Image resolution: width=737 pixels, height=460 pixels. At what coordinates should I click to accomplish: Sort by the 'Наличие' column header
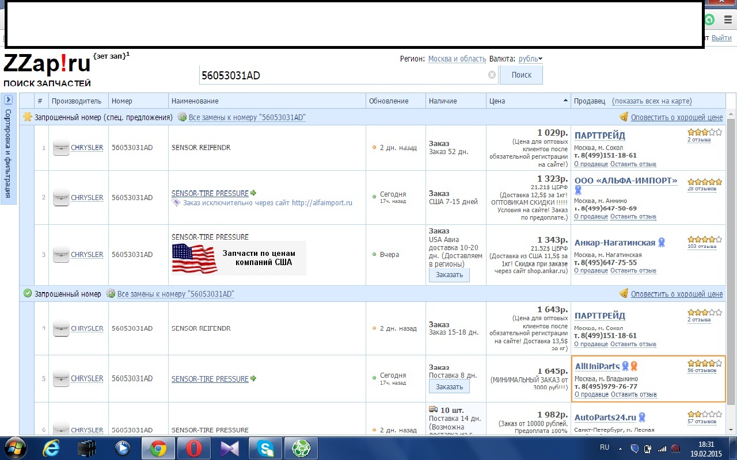(x=443, y=101)
